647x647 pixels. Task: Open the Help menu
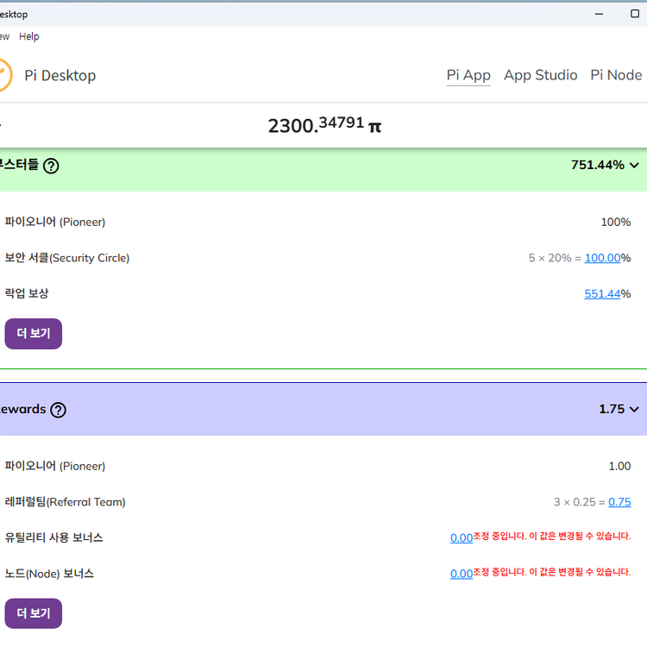tap(29, 36)
